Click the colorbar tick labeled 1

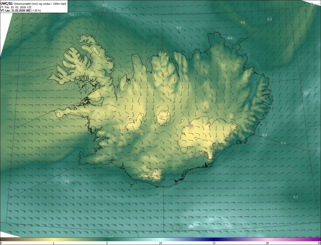[54, 243]
